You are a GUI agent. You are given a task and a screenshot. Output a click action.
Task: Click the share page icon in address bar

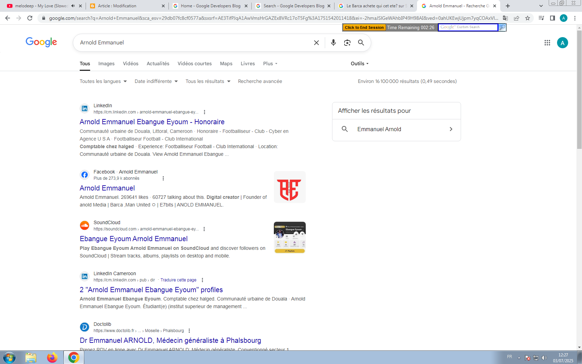pos(516,18)
